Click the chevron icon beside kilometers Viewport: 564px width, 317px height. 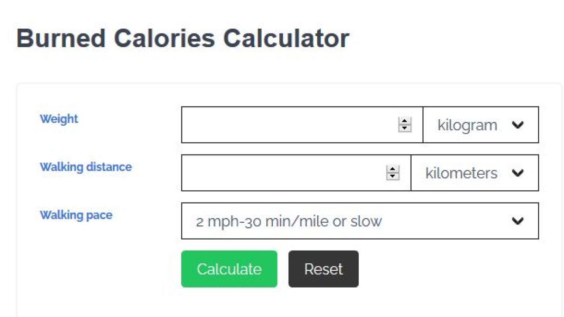pos(518,173)
